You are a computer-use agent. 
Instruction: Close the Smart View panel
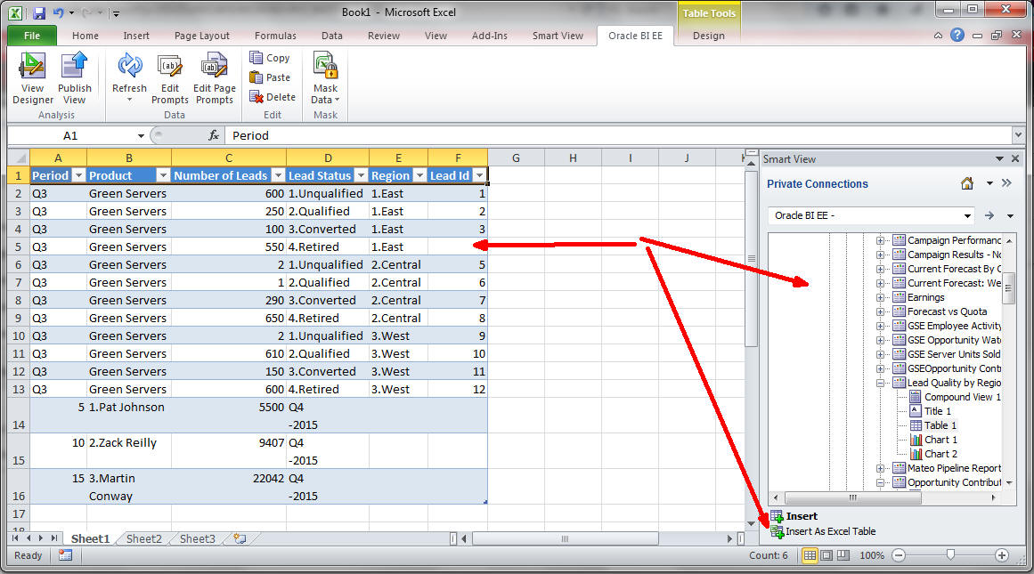point(1015,158)
